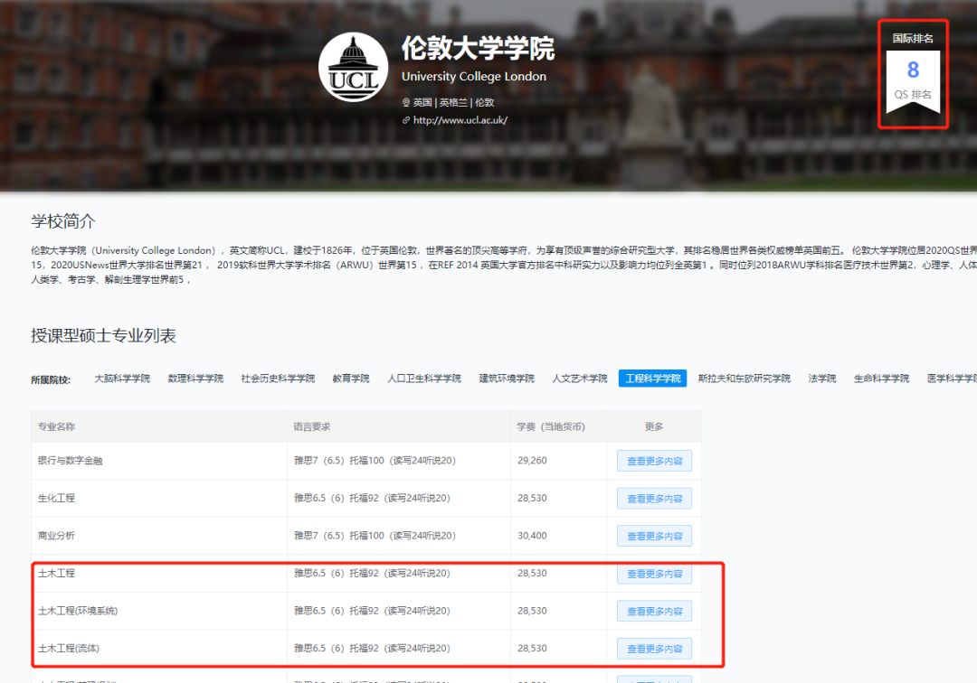Switch to the 教育学院 tab
The height and width of the screenshot is (683, 977).
coord(351,379)
